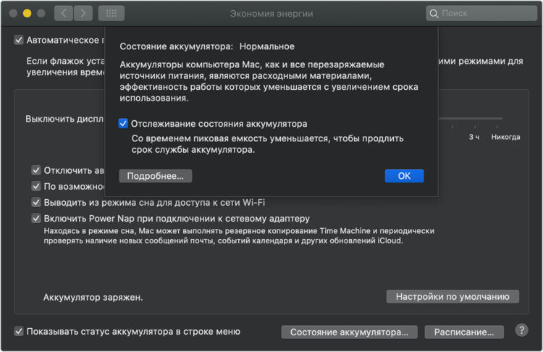Confirm the dialog with OK

(x=404, y=176)
